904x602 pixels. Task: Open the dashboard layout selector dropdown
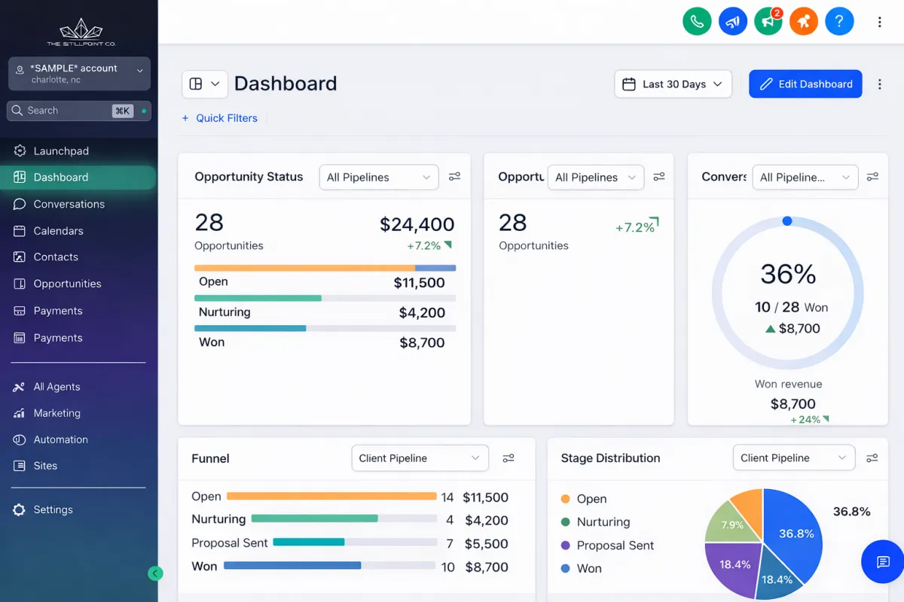tap(205, 84)
